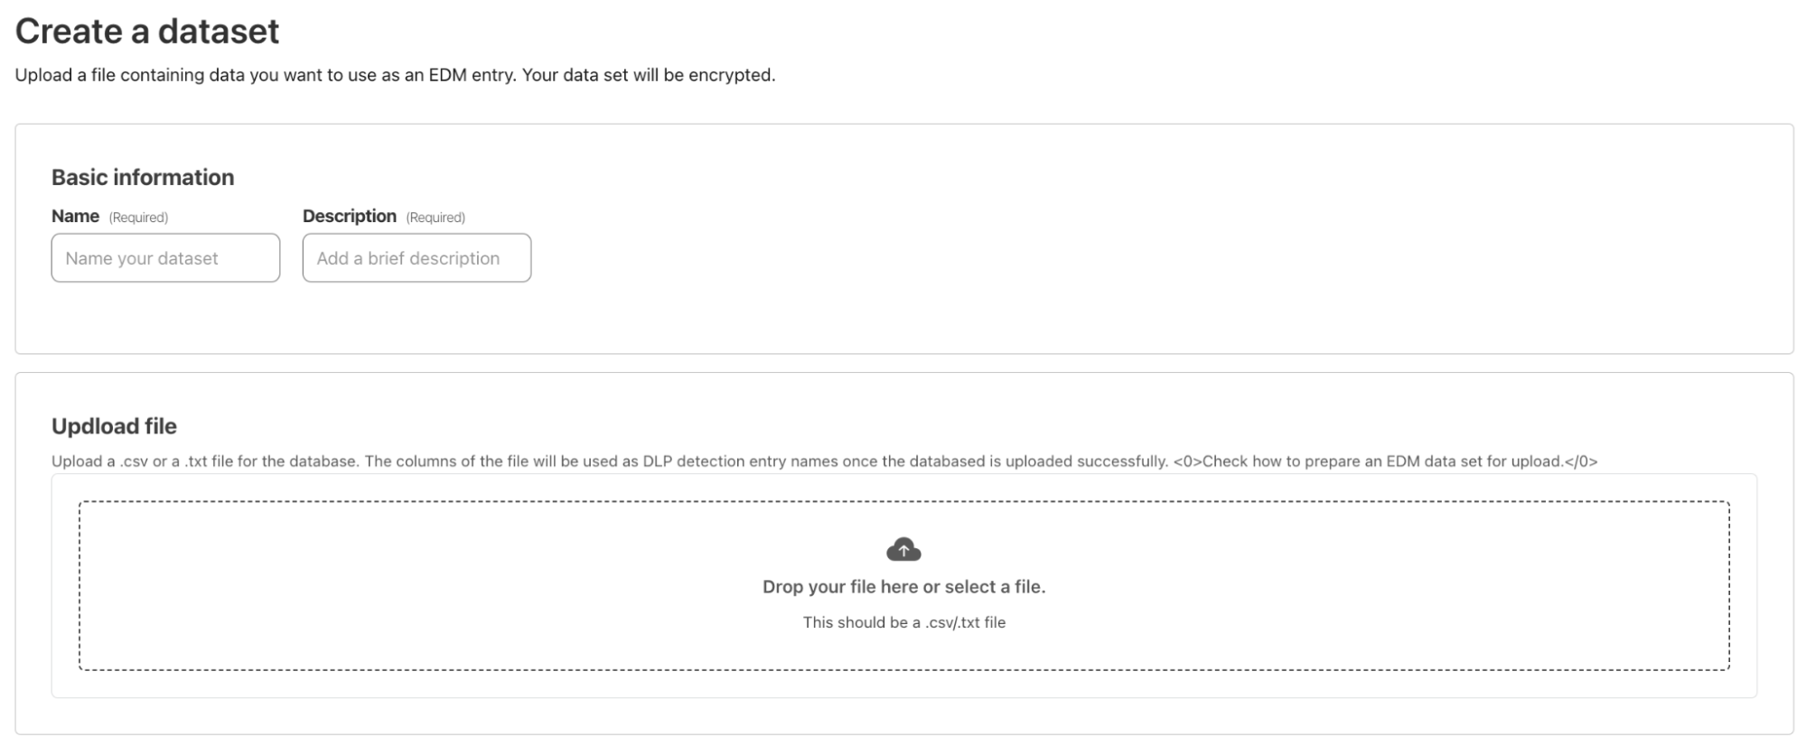Select the "Drop your file here" text
The width and height of the screenshot is (1806, 746).
840,587
